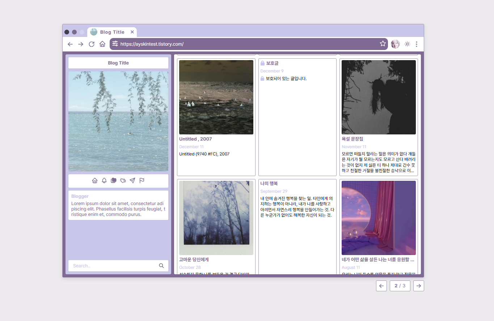
Task: Click the '보호되어 있는 글입니다.' text
Action: [x=286, y=79]
